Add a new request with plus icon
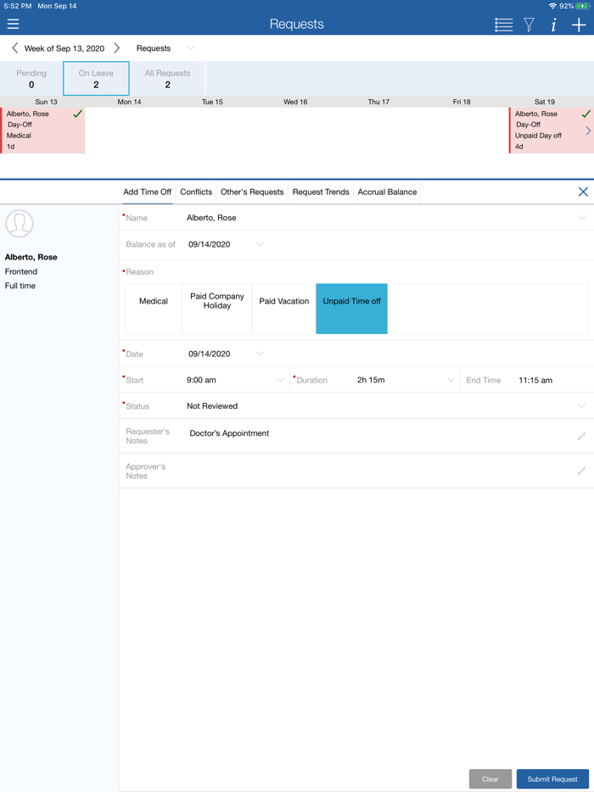The width and height of the screenshot is (594, 792). coord(579,25)
